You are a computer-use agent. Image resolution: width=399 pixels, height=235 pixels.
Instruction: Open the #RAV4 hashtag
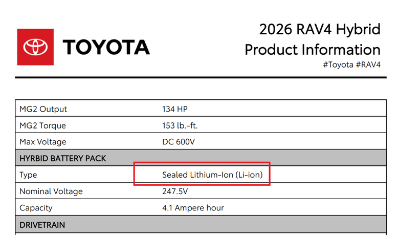coord(368,65)
